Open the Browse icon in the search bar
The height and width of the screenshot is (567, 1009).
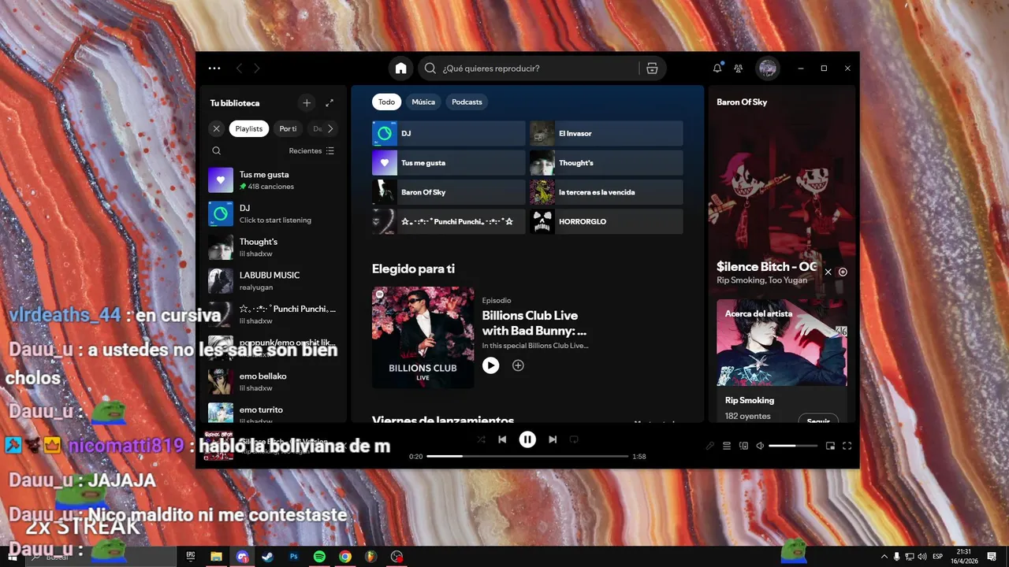(652, 69)
